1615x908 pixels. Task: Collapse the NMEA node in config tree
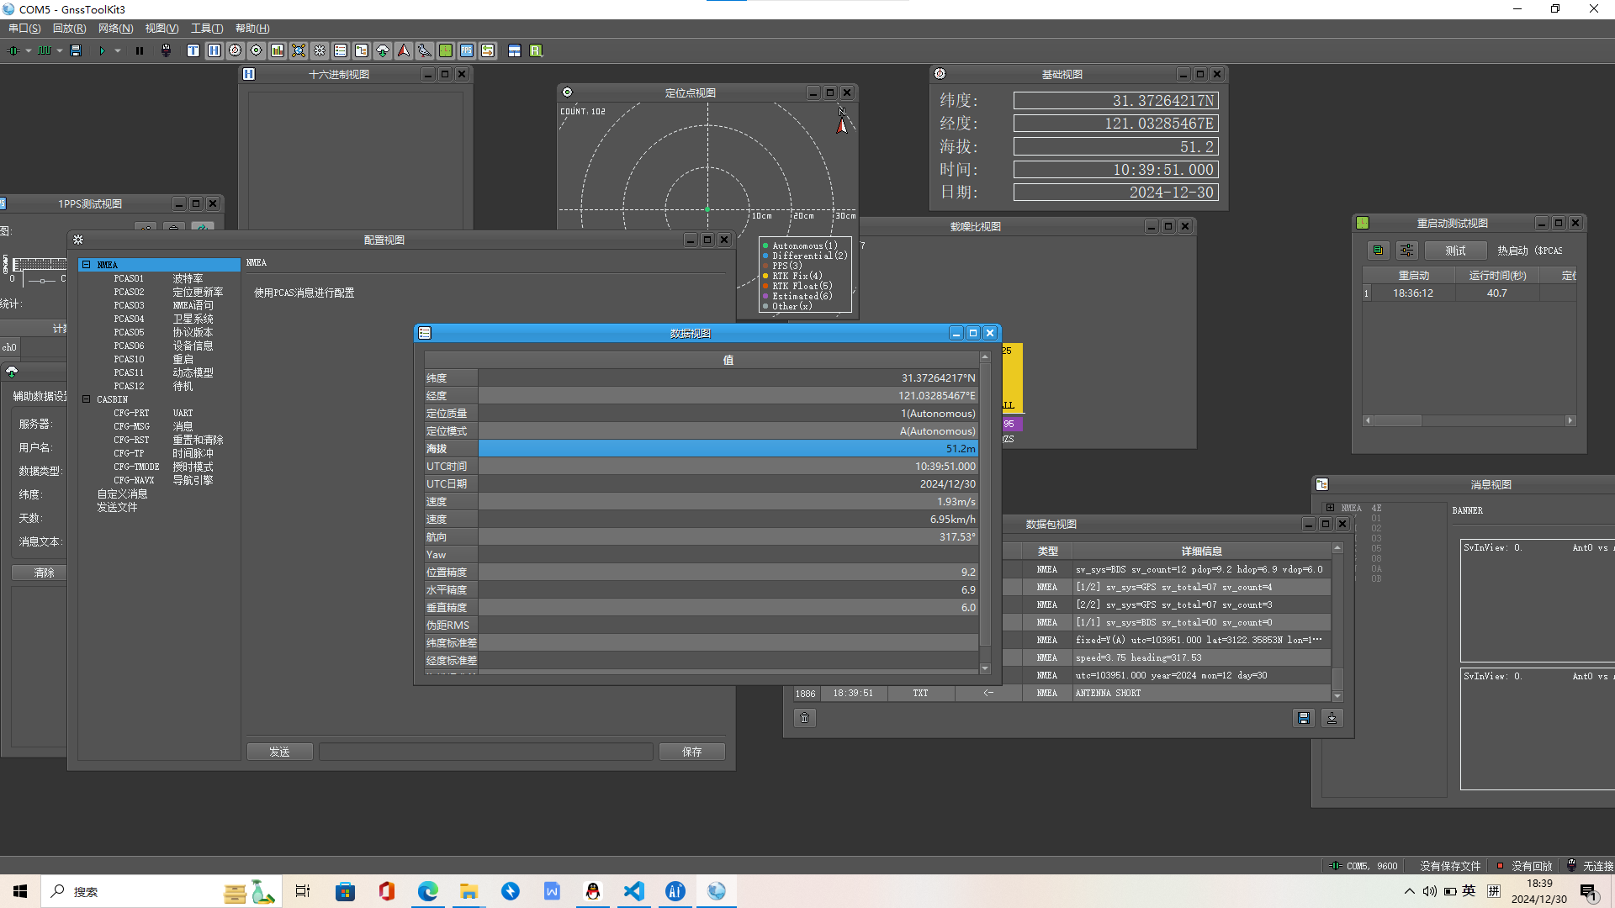tap(86, 265)
